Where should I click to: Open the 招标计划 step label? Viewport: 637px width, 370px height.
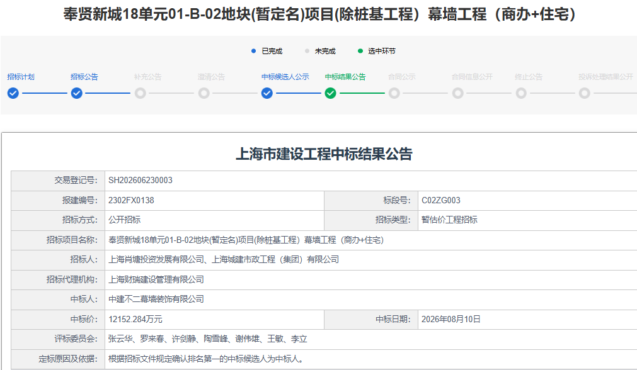point(21,77)
